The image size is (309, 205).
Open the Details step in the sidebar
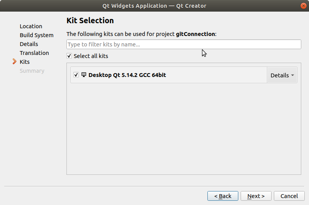click(x=29, y=44)
